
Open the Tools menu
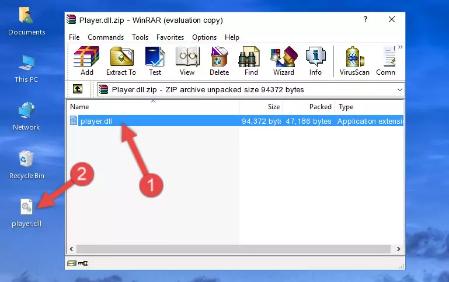point(140,37)
